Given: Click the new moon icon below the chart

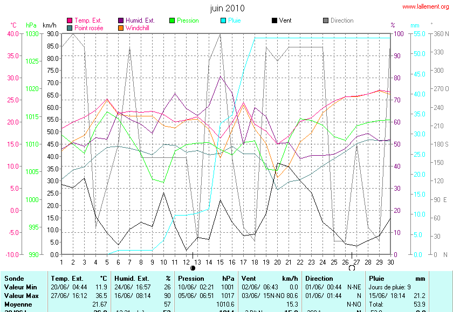Looking at the screenshot, I should 193,267.
